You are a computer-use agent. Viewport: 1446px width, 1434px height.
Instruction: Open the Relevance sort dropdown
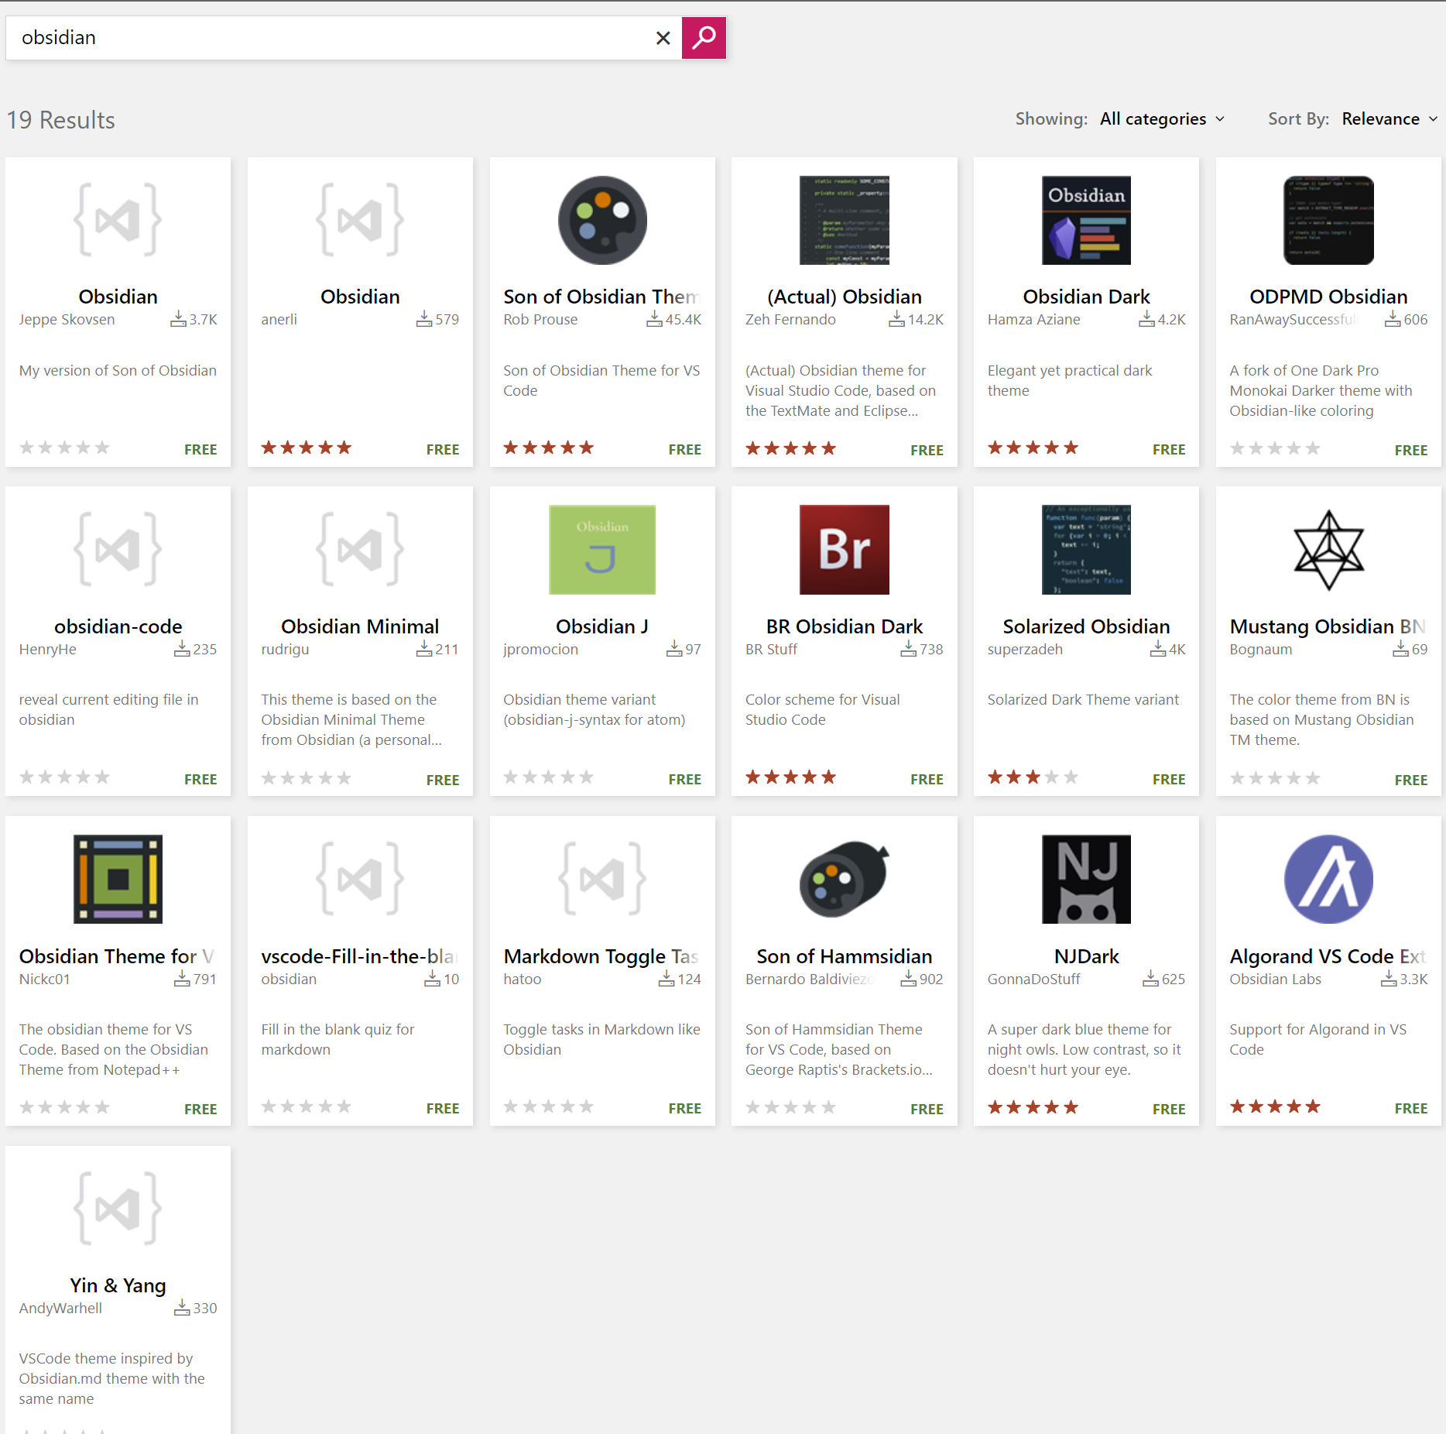1388,118
